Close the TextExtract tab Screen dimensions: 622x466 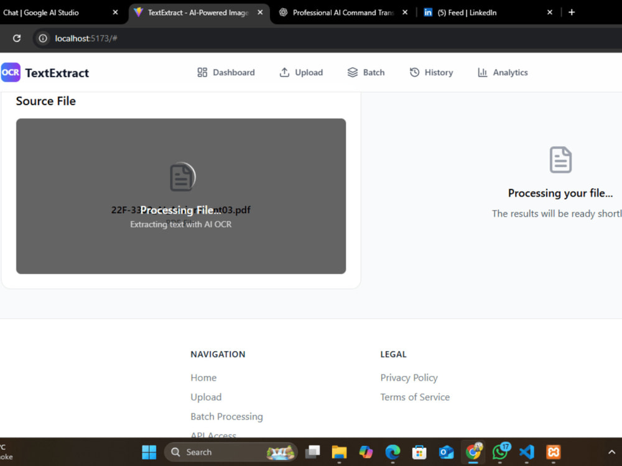260,12
